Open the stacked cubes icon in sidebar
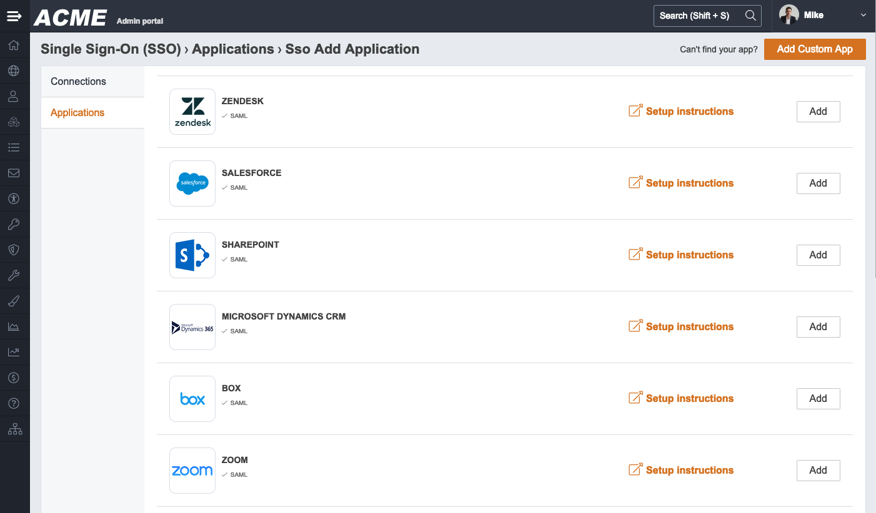Screen dimensions: 876x513 click(x=14, y=122)
